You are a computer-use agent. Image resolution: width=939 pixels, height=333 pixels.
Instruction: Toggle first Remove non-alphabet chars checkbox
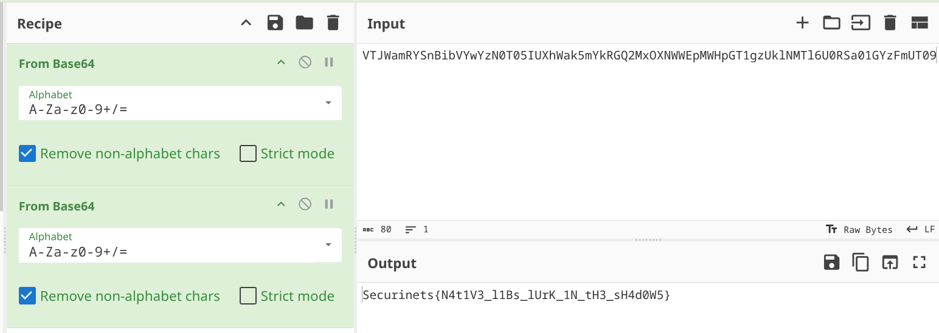27,153
